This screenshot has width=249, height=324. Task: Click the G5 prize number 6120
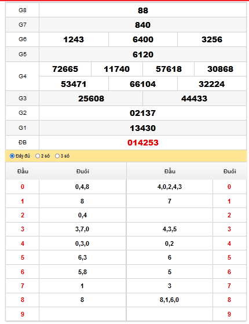[x=143, y=54]
